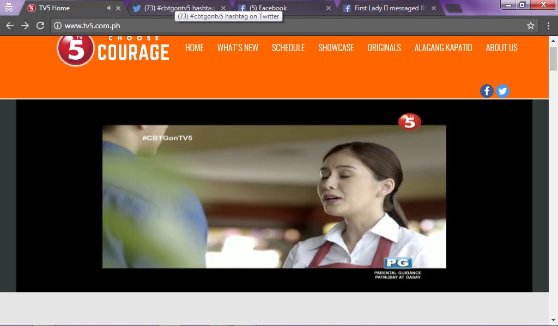Screen dimensions: 558x326
Task: Go back to the previous page
Action: 10,26
